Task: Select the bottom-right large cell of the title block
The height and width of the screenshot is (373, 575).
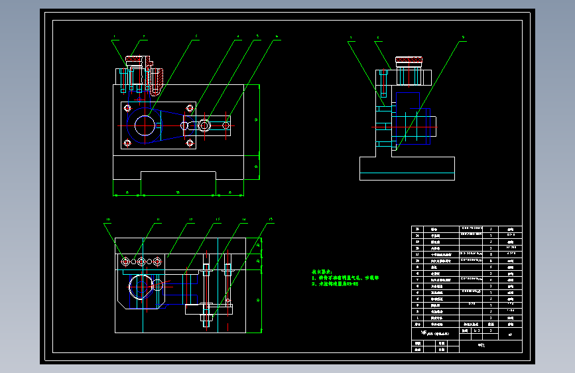Action: tap(491, 346)
